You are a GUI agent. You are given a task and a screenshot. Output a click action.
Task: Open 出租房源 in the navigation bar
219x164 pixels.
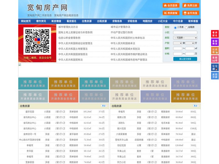(102, 21)
